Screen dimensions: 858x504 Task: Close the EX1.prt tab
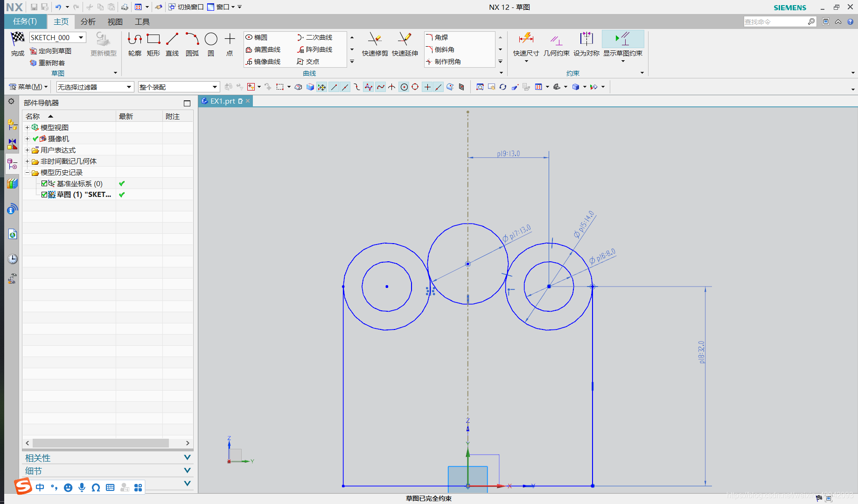(248, 101)
